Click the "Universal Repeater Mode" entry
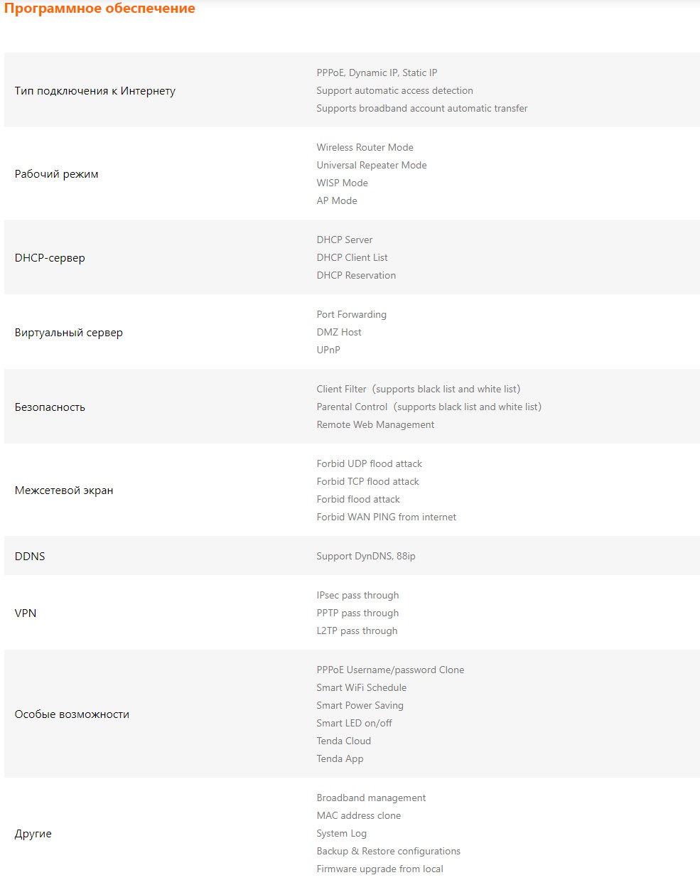The width and height of the screenshot is (700, 880). point(372,165)
